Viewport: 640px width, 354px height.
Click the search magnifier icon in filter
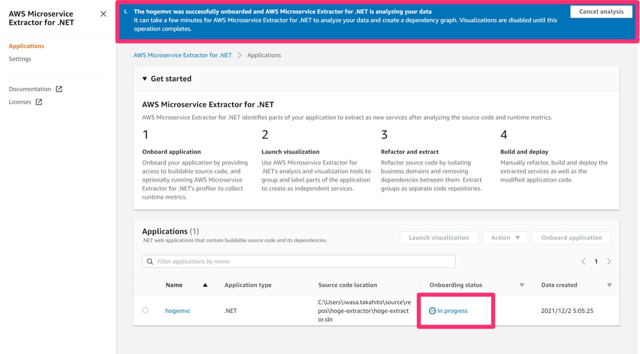click(150, 262)
